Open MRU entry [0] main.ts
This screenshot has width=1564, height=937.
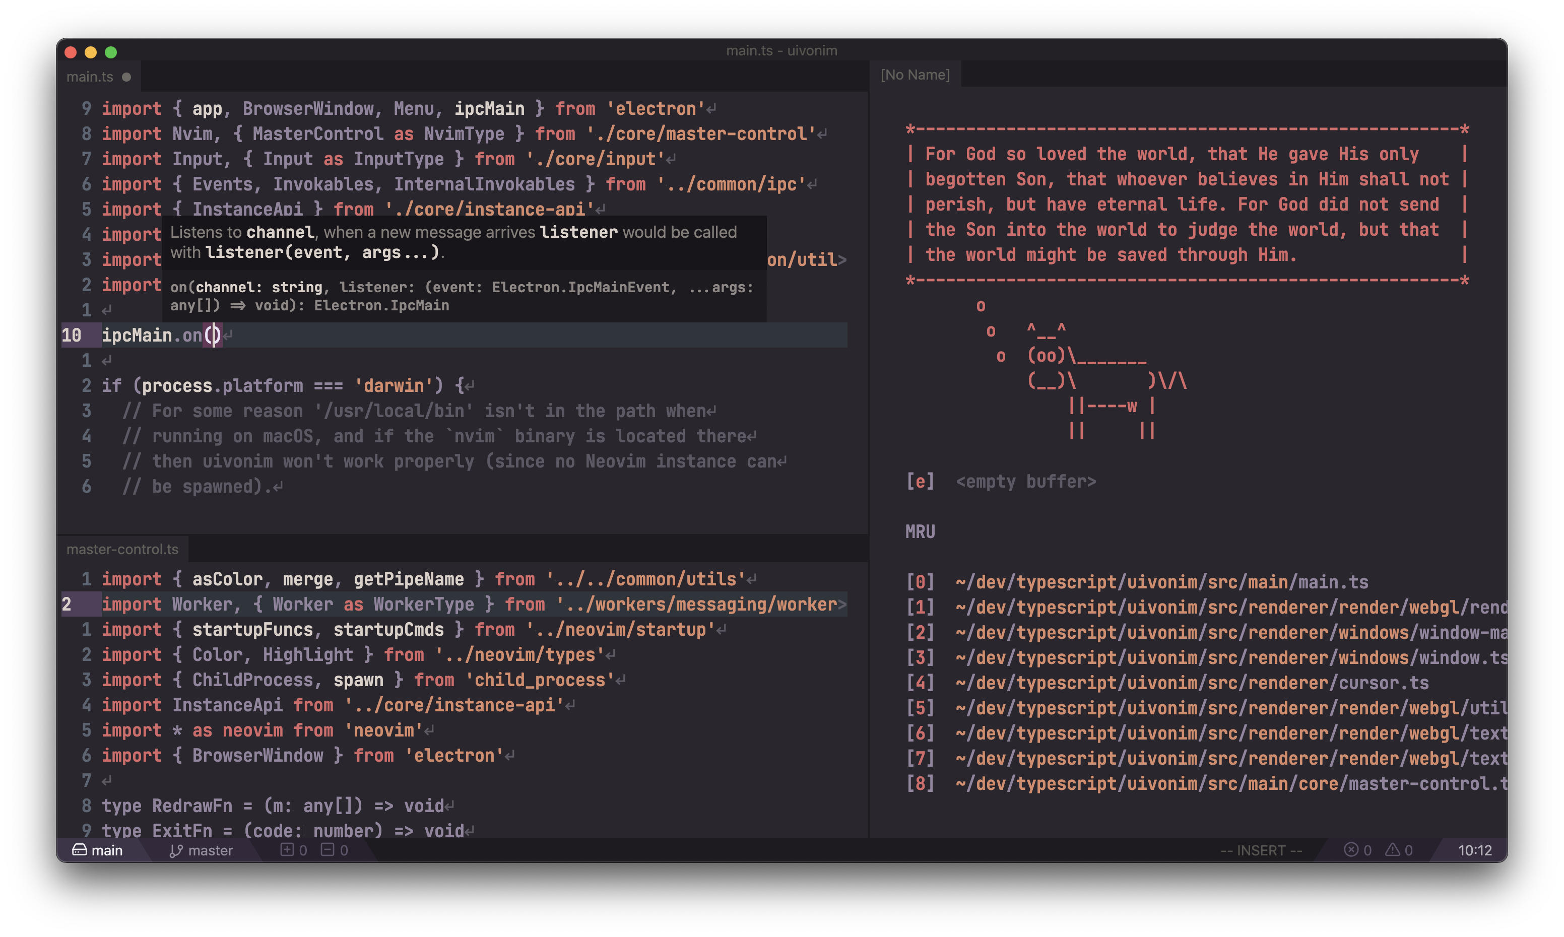click(1137, 581)
